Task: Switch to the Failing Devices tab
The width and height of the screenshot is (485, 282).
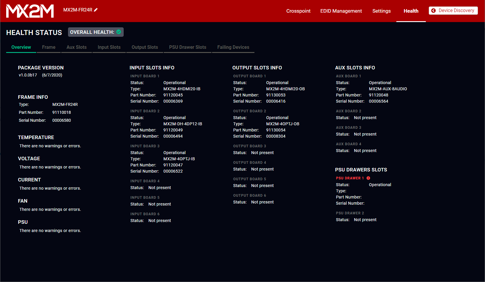Action: (233, 47)
